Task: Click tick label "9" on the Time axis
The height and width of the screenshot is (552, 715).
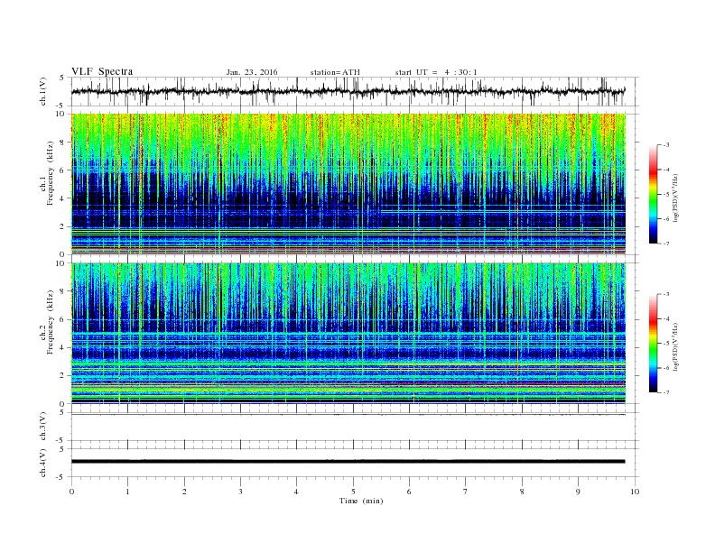Action: click(x=578, y=492)
